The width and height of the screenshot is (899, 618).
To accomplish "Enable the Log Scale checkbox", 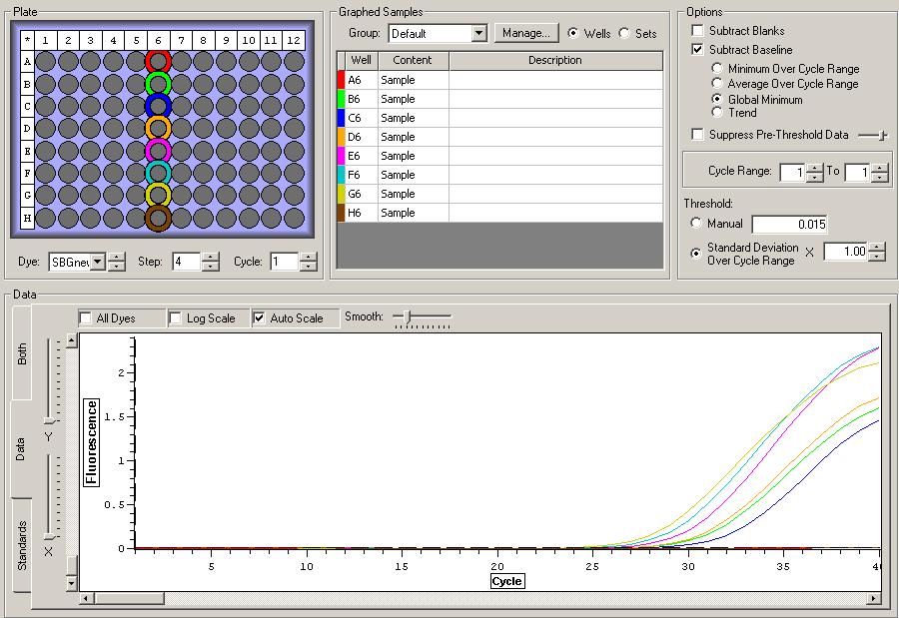I will tap(175, 317).
